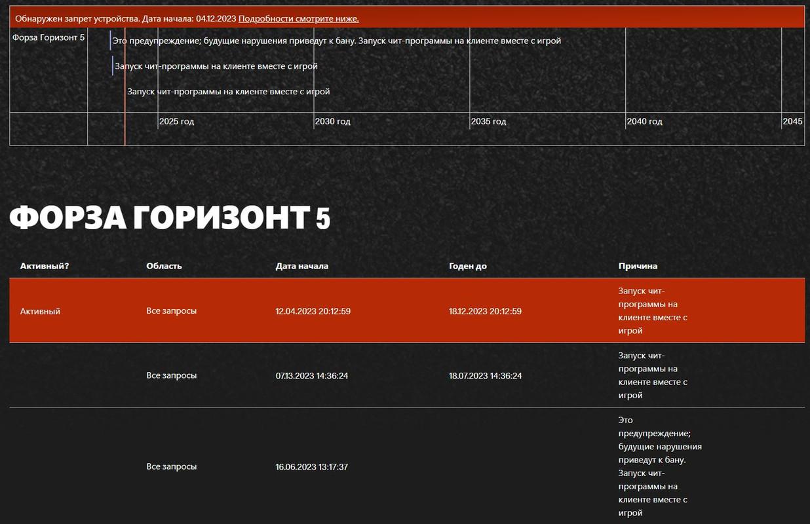Click the reason text in the 07.13.2023 row
810x524 pixels.
tap(653, 375)
